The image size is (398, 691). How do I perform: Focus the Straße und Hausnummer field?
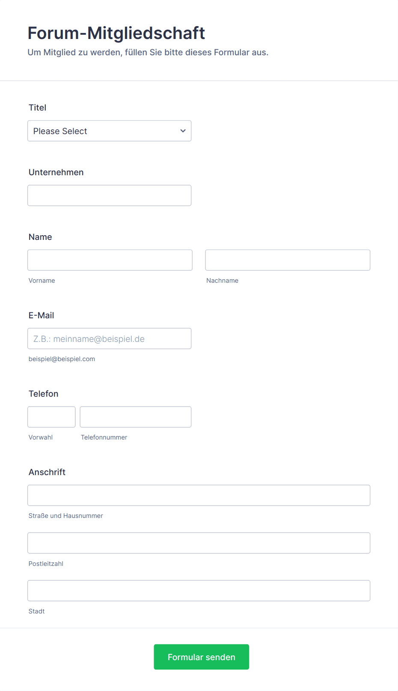coord(199,495)
